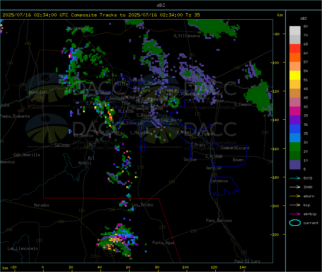Click the 'G_Campos' map label

pos(243,104)
